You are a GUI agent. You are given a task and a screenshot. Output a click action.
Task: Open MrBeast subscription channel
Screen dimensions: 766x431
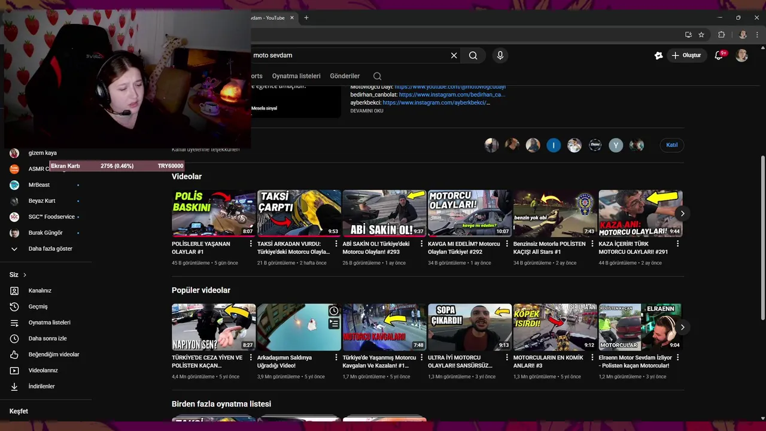pos(45,185)
